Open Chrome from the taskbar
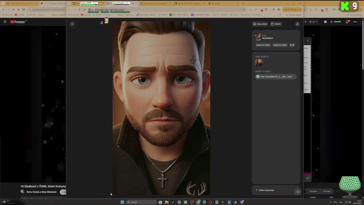The image size is (364, 205). (198, 202)
